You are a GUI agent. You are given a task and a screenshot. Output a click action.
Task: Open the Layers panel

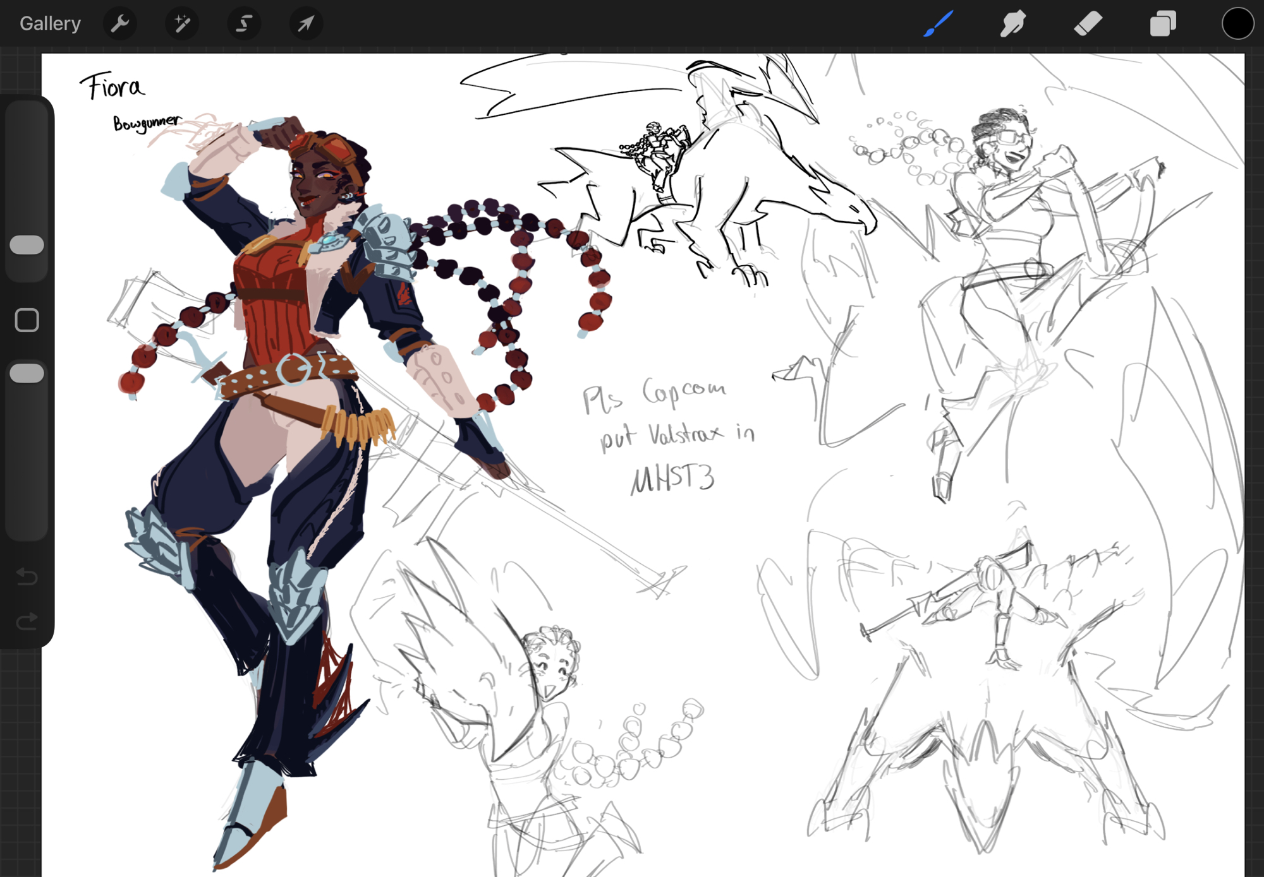[x=1162, y=24]
